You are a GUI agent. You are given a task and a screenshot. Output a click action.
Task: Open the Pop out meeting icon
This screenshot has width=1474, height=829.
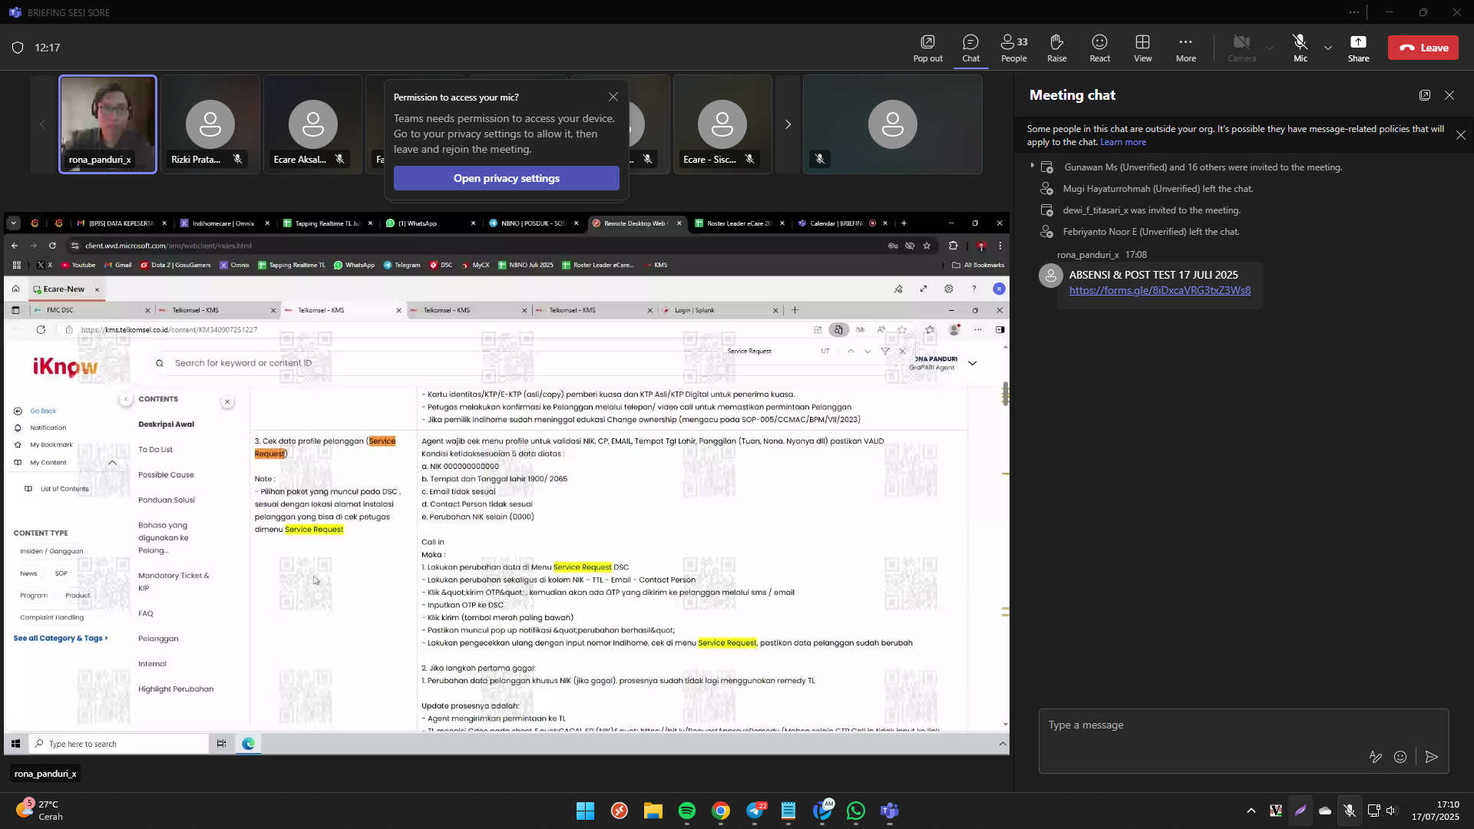click(927, 48)
